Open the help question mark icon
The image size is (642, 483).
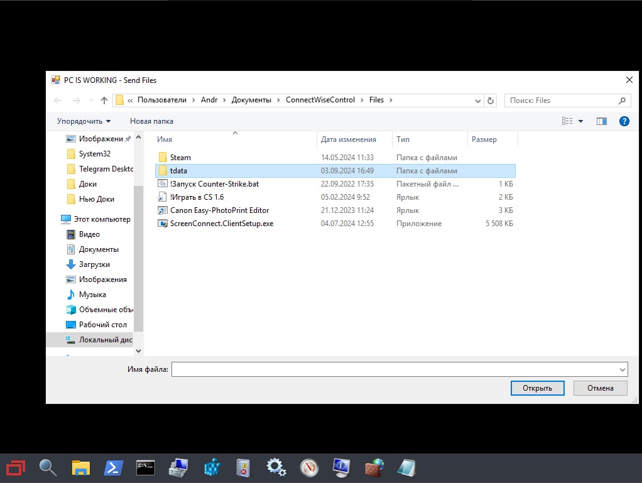point(624,121)
